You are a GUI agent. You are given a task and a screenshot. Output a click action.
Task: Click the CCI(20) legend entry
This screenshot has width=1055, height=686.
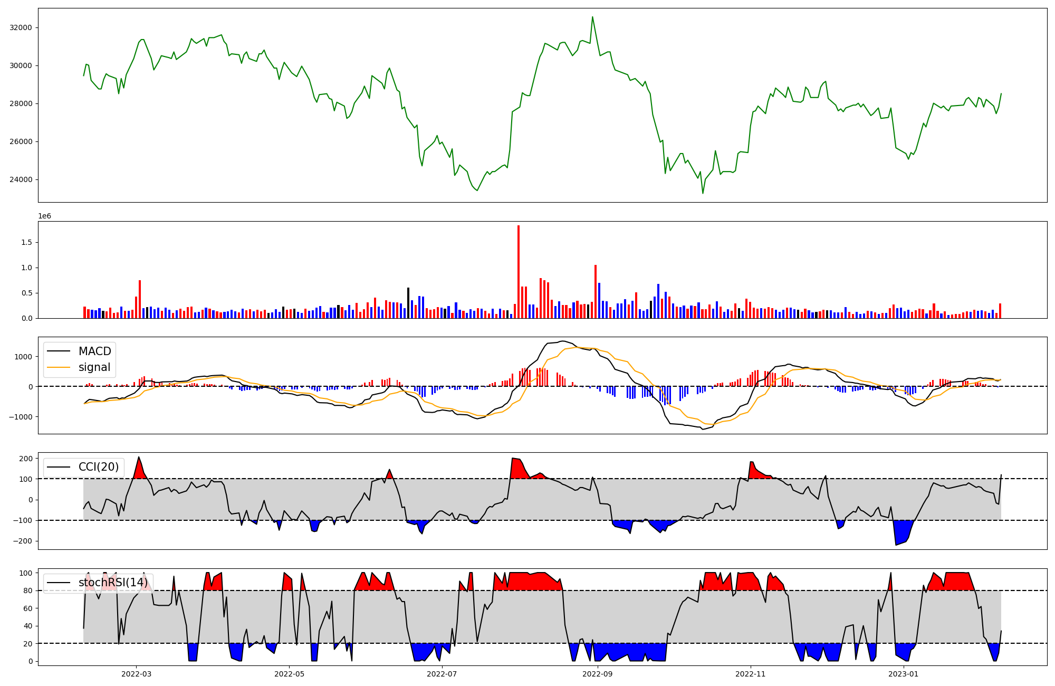coord(98,467)
